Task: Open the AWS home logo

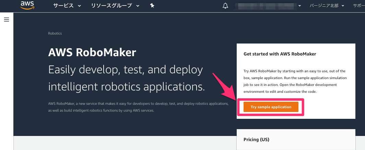Action: pos(27,5)
